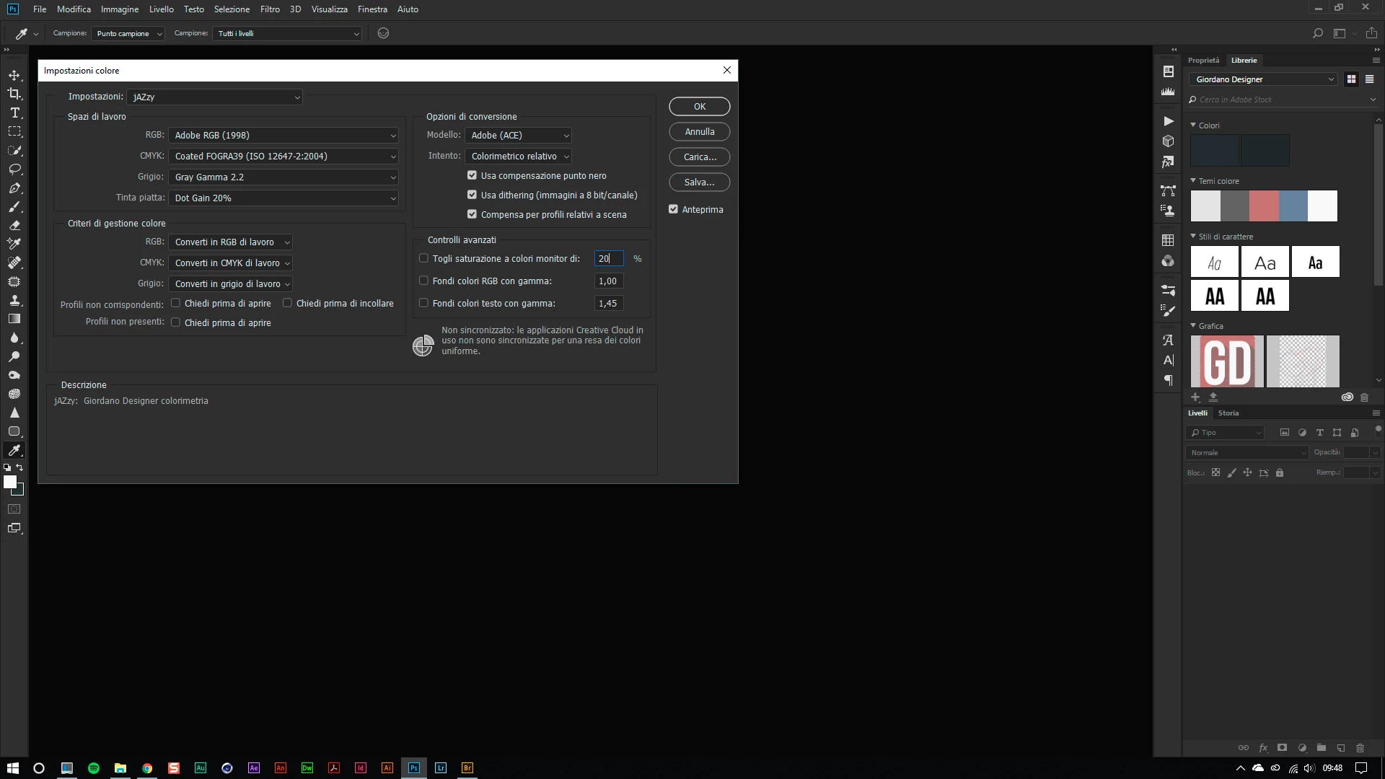Select the Eraser tool
The image size is (1385, 779).
point(14,225)
